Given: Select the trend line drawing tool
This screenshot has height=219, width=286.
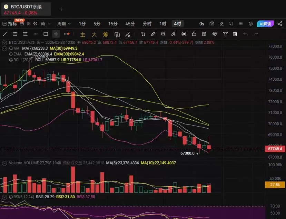Looking at the screenshot, I should tap(5, 34).
